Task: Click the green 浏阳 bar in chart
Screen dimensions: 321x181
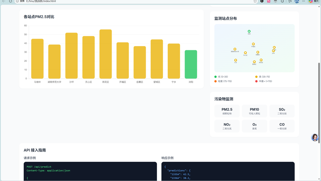Action: (191, 64)
